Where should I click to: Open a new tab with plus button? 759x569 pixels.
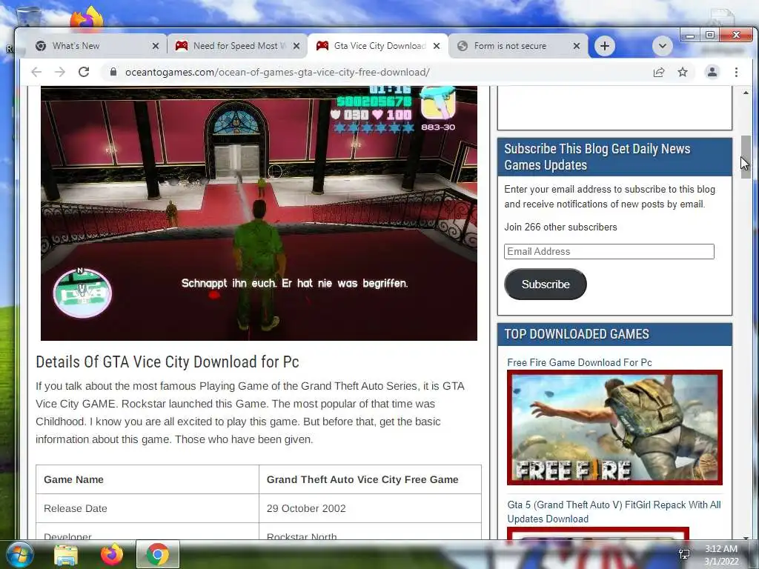tap(605, 46)
